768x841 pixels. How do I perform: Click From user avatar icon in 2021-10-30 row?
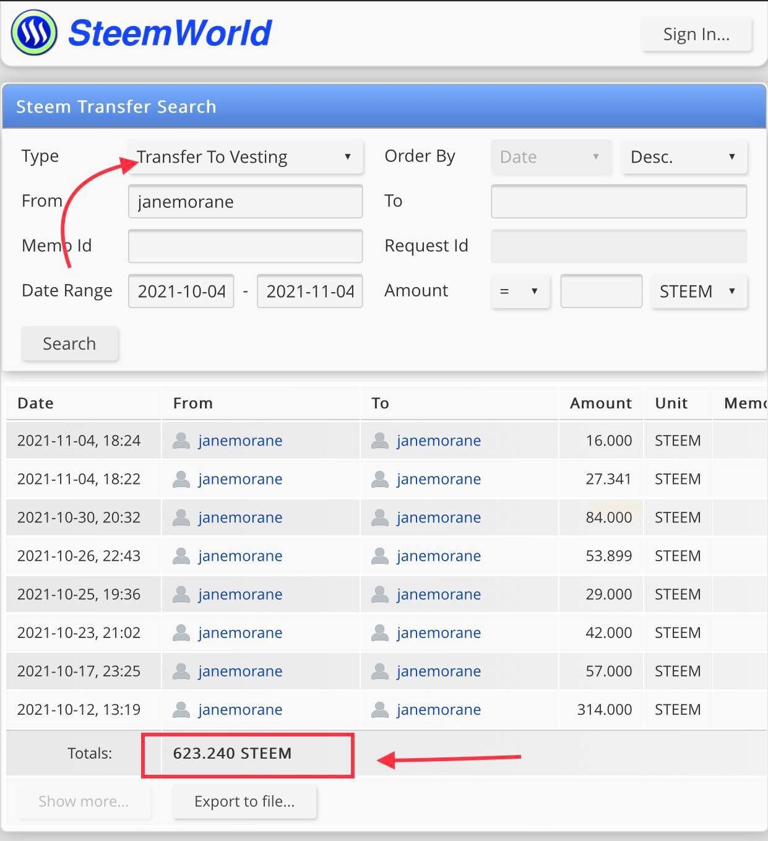[181, 517]
